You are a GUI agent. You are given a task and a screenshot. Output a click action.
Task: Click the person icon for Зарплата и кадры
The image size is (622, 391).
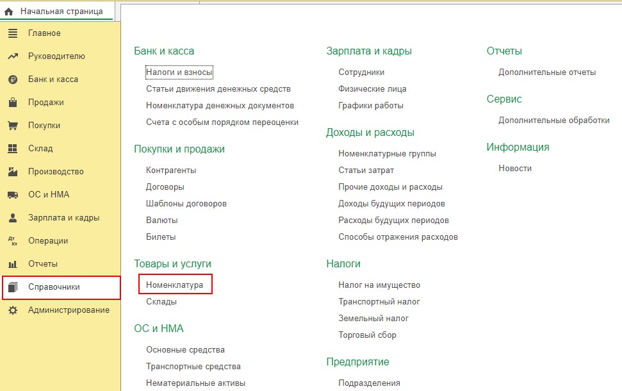tap(13, 217)
